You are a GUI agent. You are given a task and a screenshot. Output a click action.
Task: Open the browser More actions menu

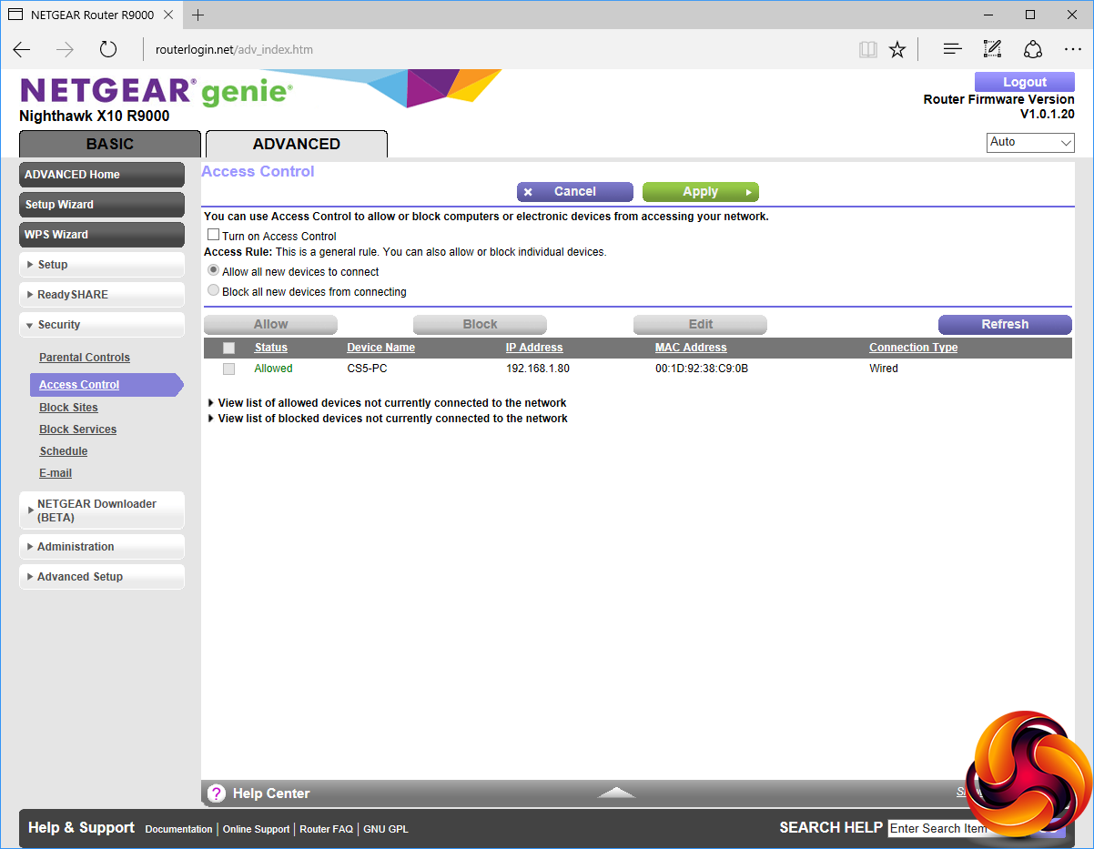[x=1072, y=49]
